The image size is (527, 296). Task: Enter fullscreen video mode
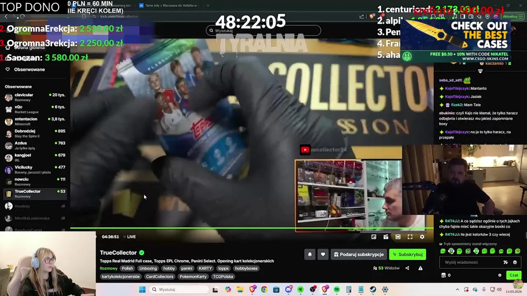[x=410, y=237]
